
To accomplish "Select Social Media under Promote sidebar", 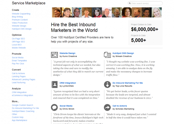I will point(18,57).
